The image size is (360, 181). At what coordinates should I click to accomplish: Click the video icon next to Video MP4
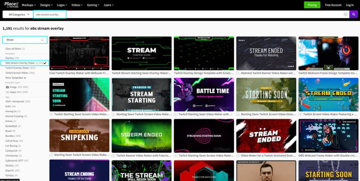7,92
